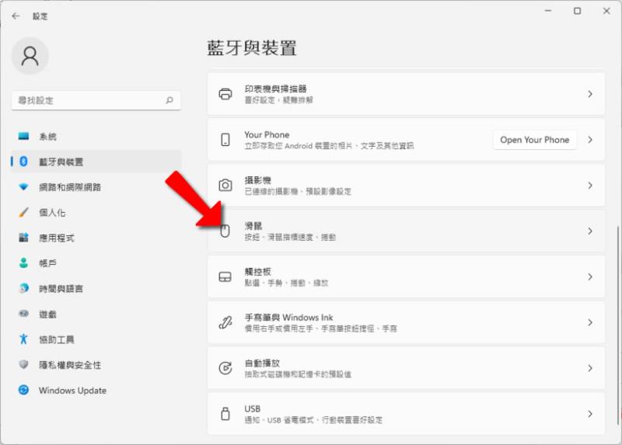Viewport: 622px width, 445px height.
Task: Click the 自動播放 autoplay icon
Action: 225,368
